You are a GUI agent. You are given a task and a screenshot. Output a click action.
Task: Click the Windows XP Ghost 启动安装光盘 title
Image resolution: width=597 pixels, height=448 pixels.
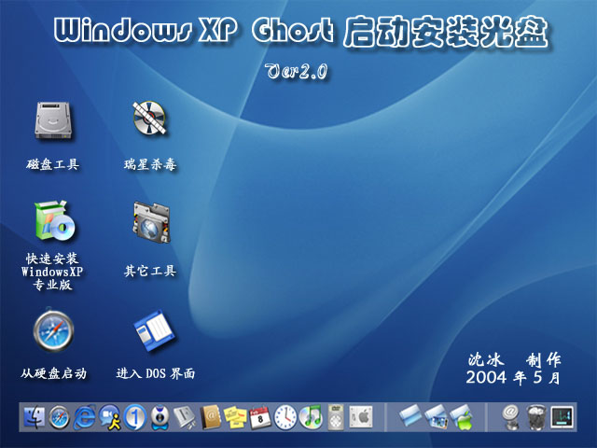301,31
